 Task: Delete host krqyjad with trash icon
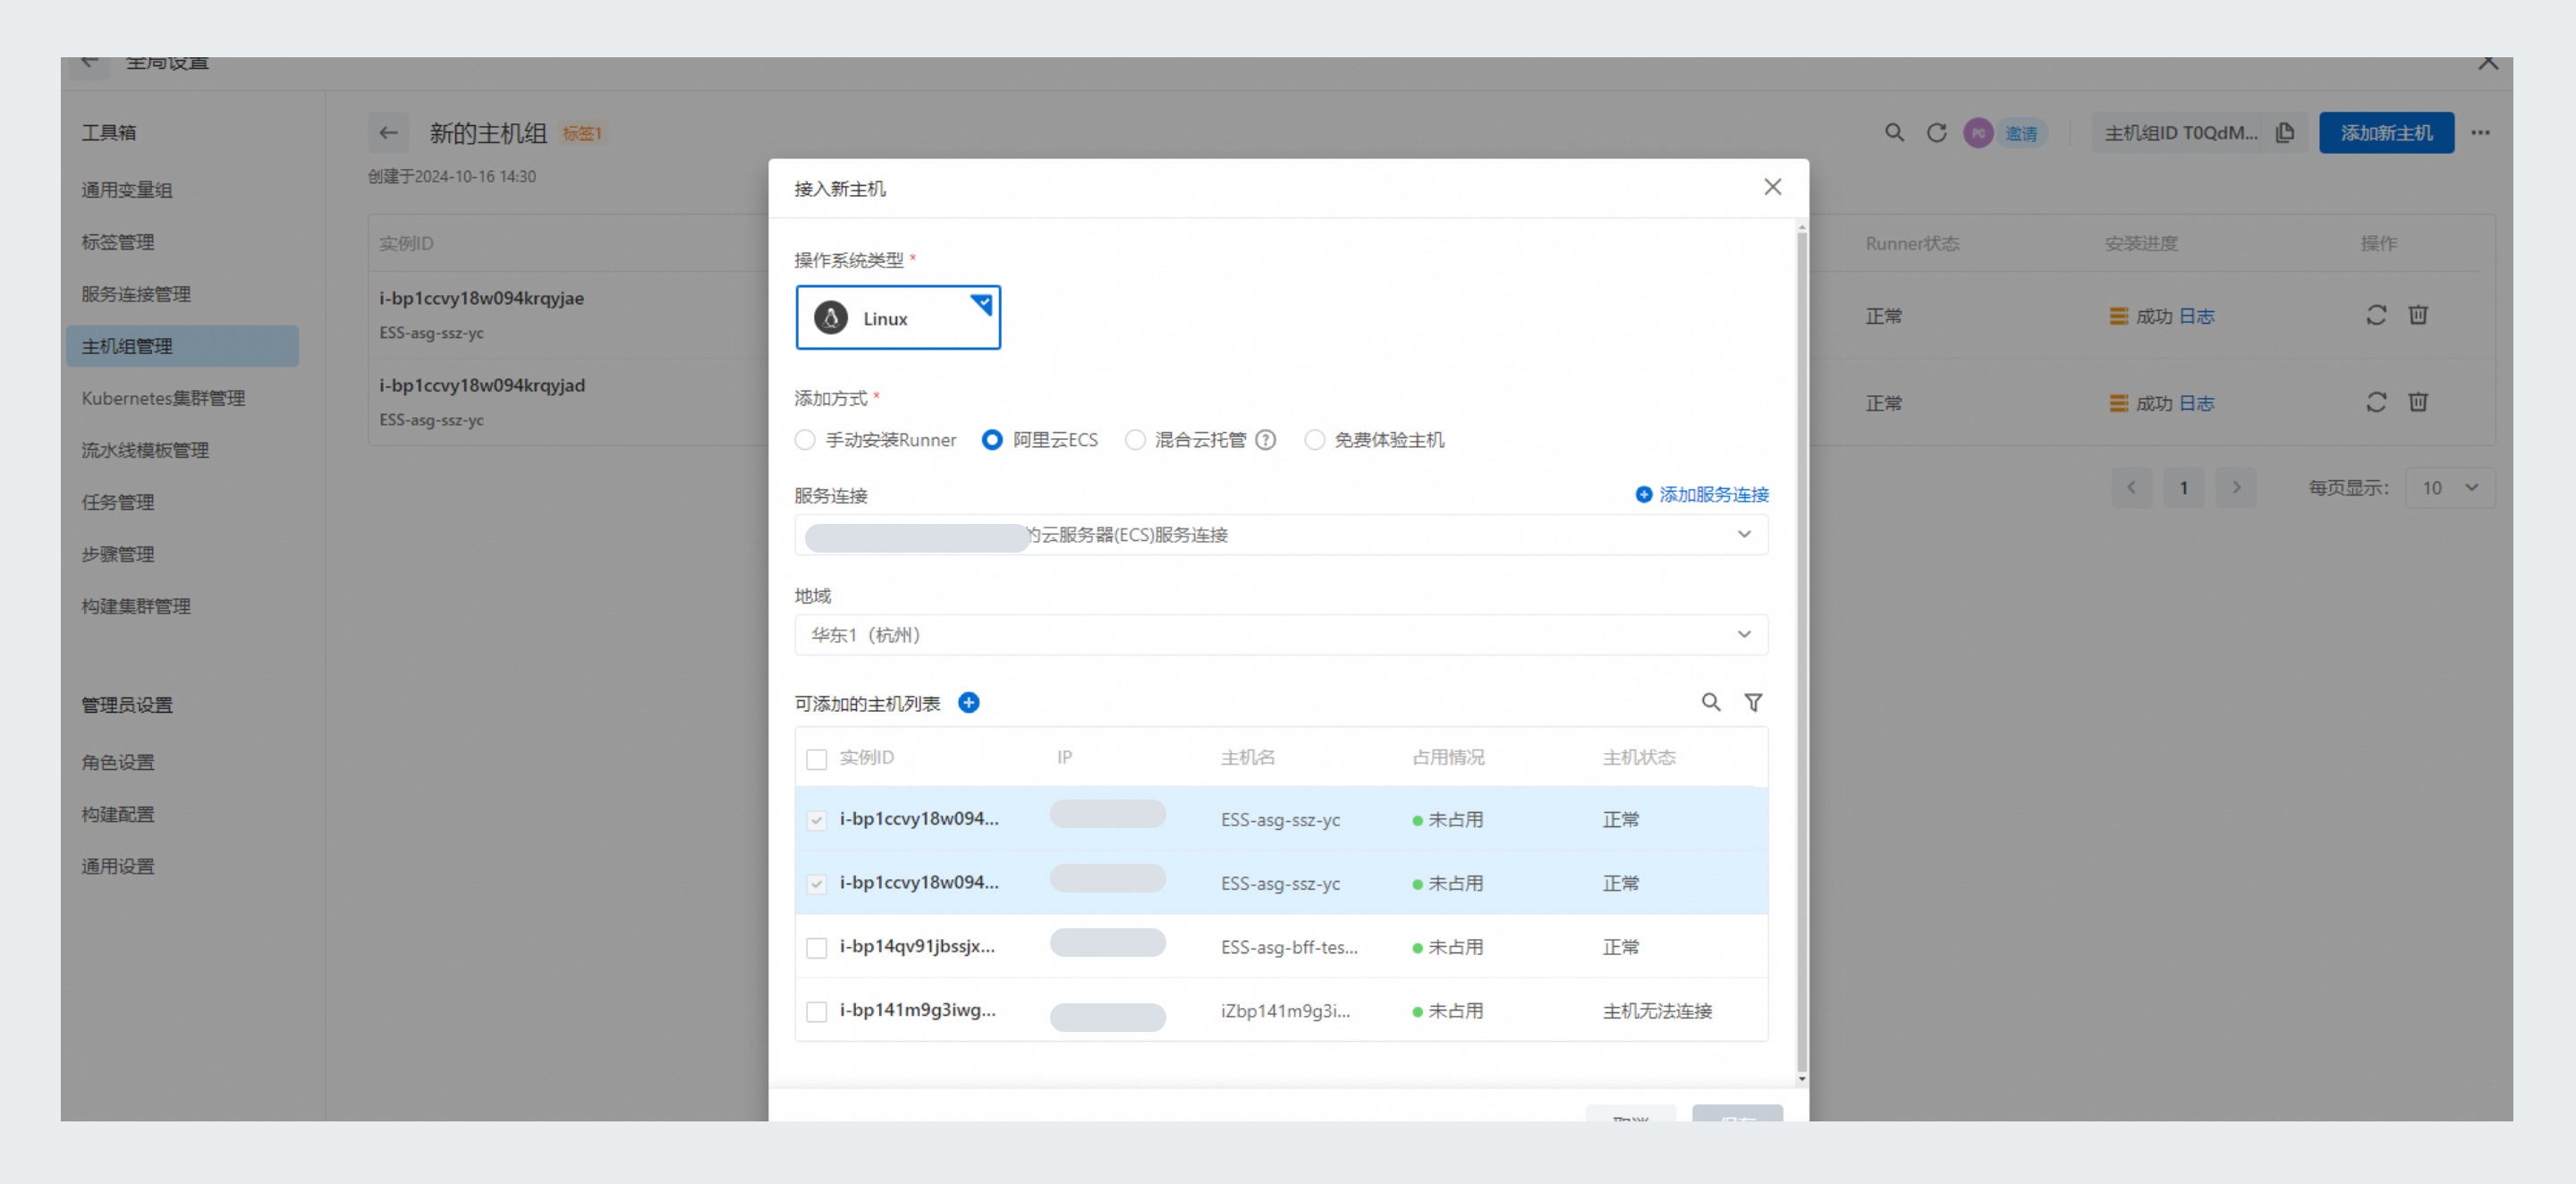click(2418, 402)
